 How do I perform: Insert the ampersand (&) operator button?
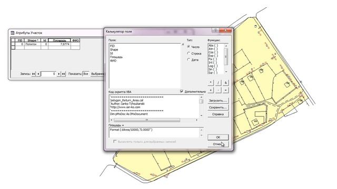[x=225, y=82]
